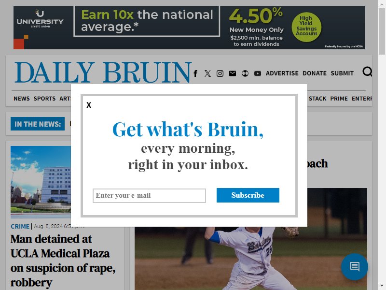The height and width of the screenshot is (290, 386).
Task: Click the email envelope icon in the header
Action: (x=233, y=73)
